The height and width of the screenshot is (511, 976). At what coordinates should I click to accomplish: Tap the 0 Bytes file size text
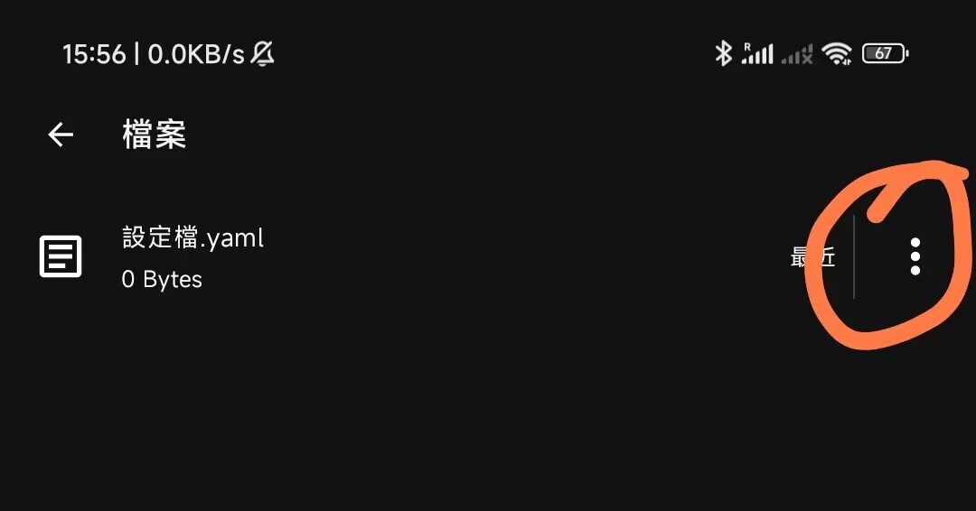[x=162, y=280]
